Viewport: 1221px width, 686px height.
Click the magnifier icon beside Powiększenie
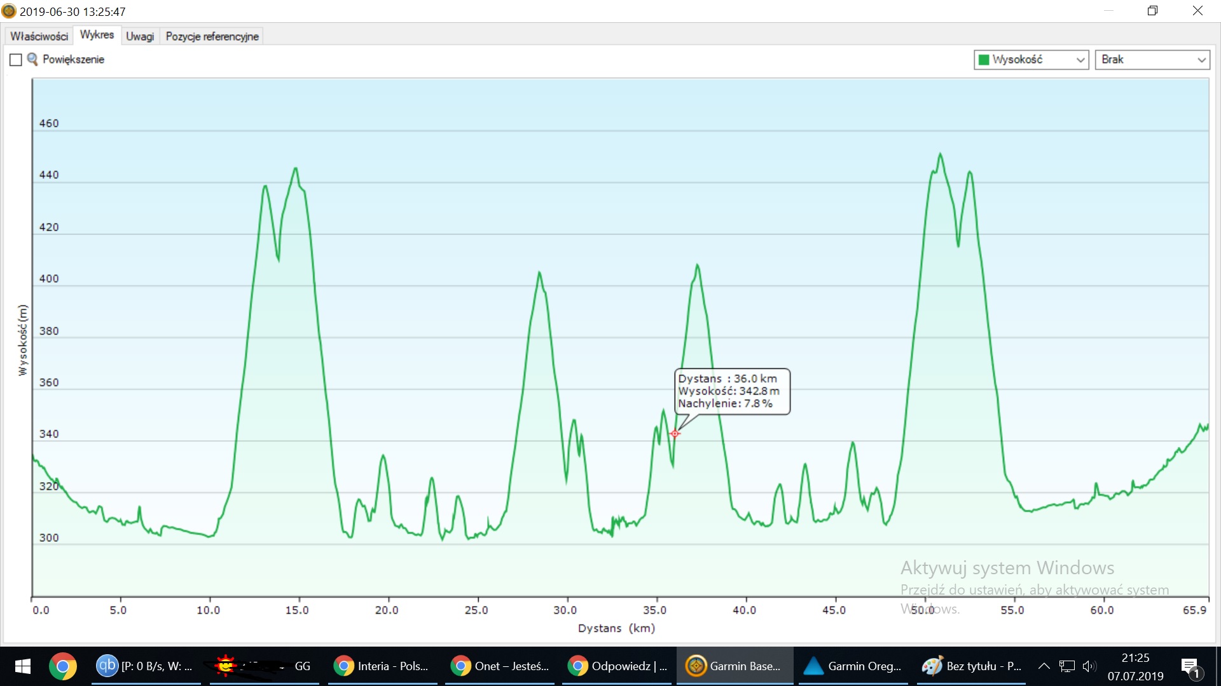click(x=32, y=59)
